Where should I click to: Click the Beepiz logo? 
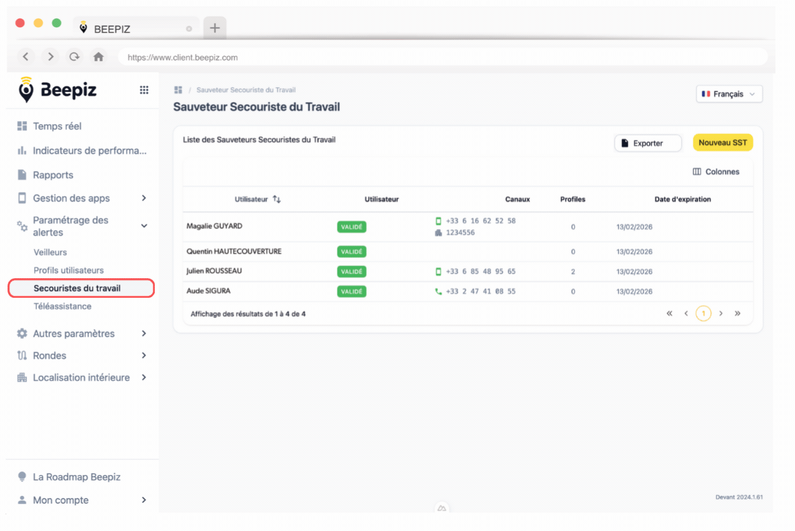[x=57, y=89]
